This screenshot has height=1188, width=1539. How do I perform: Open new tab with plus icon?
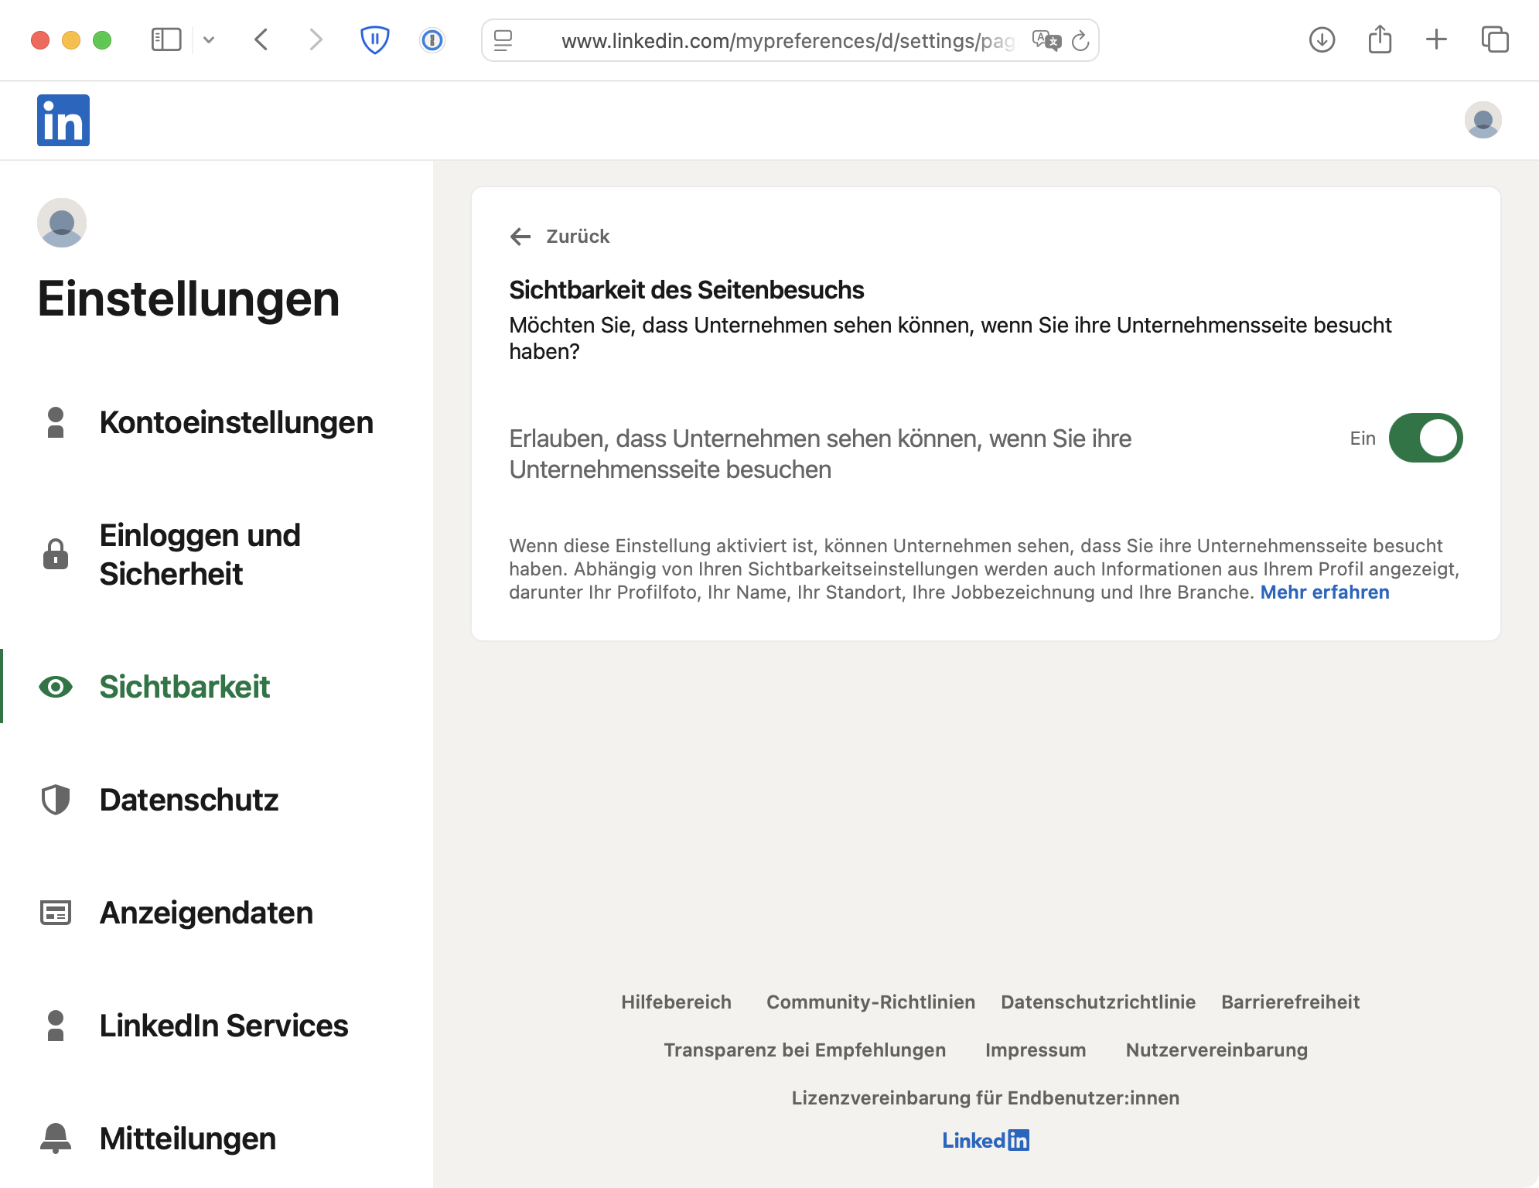(x=1436, y=39)
